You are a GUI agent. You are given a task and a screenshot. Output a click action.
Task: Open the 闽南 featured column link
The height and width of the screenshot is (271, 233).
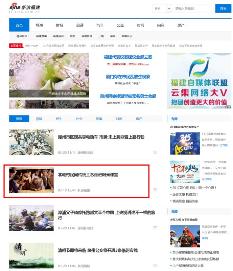(x=113, y=36)
